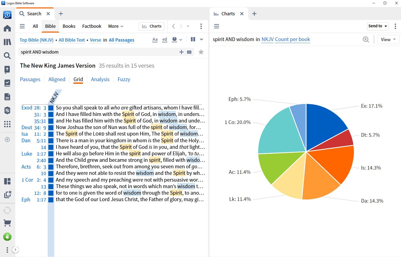The image size is (401, 257).
Task: Go forward with right arrow in Search panel
Action: pos(181,26)
